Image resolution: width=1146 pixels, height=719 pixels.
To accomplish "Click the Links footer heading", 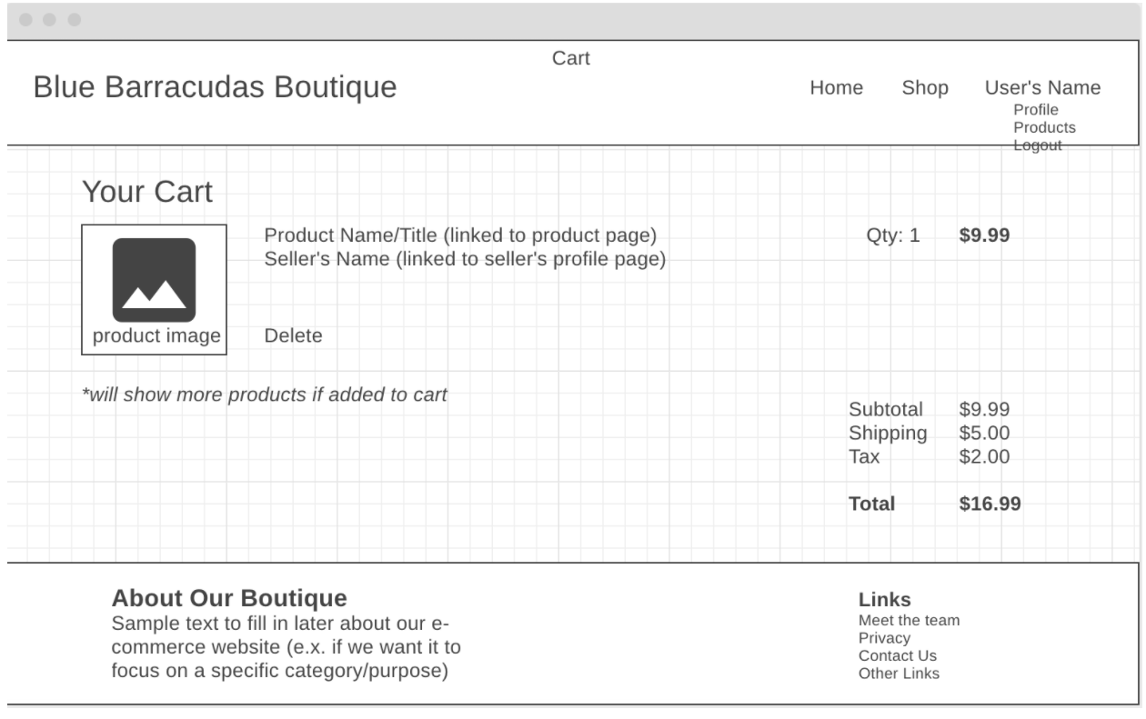I will point(885,600).
